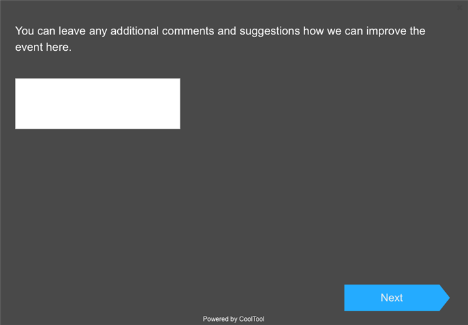Focus the additional comments input area
Image resolution: width=468 pixels, height=325 pixels.
tap(98, 104)
